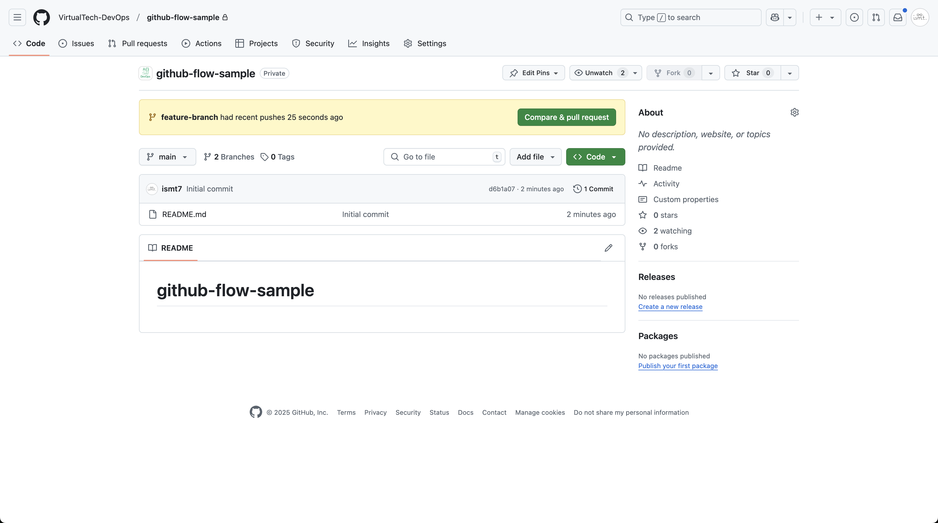Image resolution: width=938 pixels, height=523 pixels.
Task: Switch to the Pull requests tab
Action: tap(138, 43)
